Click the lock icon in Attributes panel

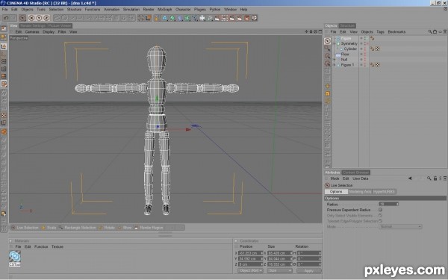(435, 178)
